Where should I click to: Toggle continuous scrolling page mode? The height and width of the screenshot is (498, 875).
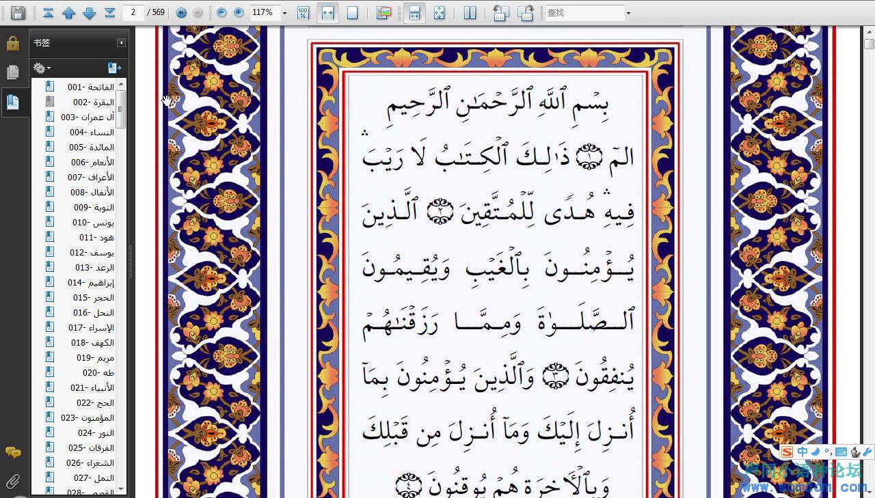coord(414,12)
